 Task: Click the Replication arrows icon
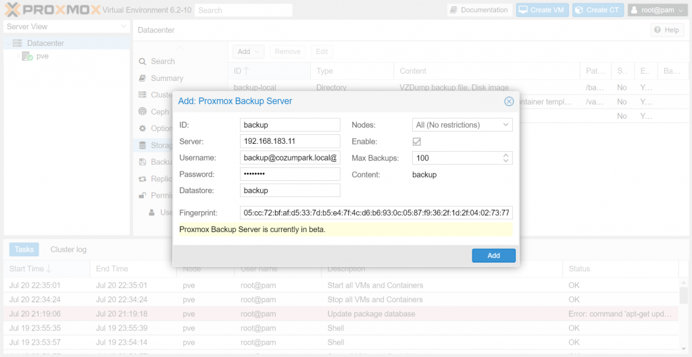(x=143, y=179)
